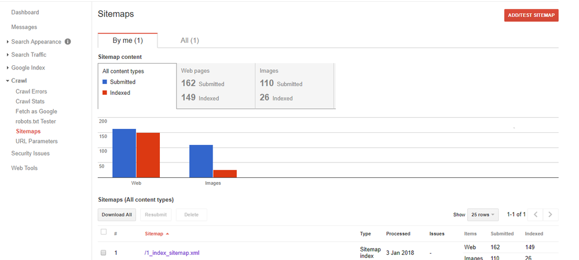
Task: Open Web Tools in the sidebar
Action: [24, 168]
